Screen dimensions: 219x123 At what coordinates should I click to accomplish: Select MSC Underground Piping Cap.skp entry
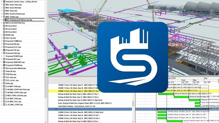[19, 20]
